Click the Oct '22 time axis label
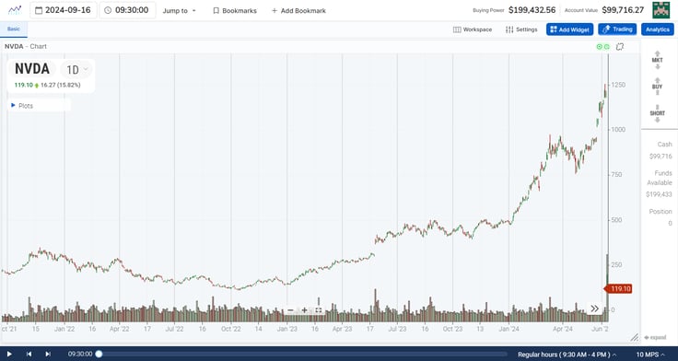Viewport: 678px width, 361px height. click(x=231, y=329)
